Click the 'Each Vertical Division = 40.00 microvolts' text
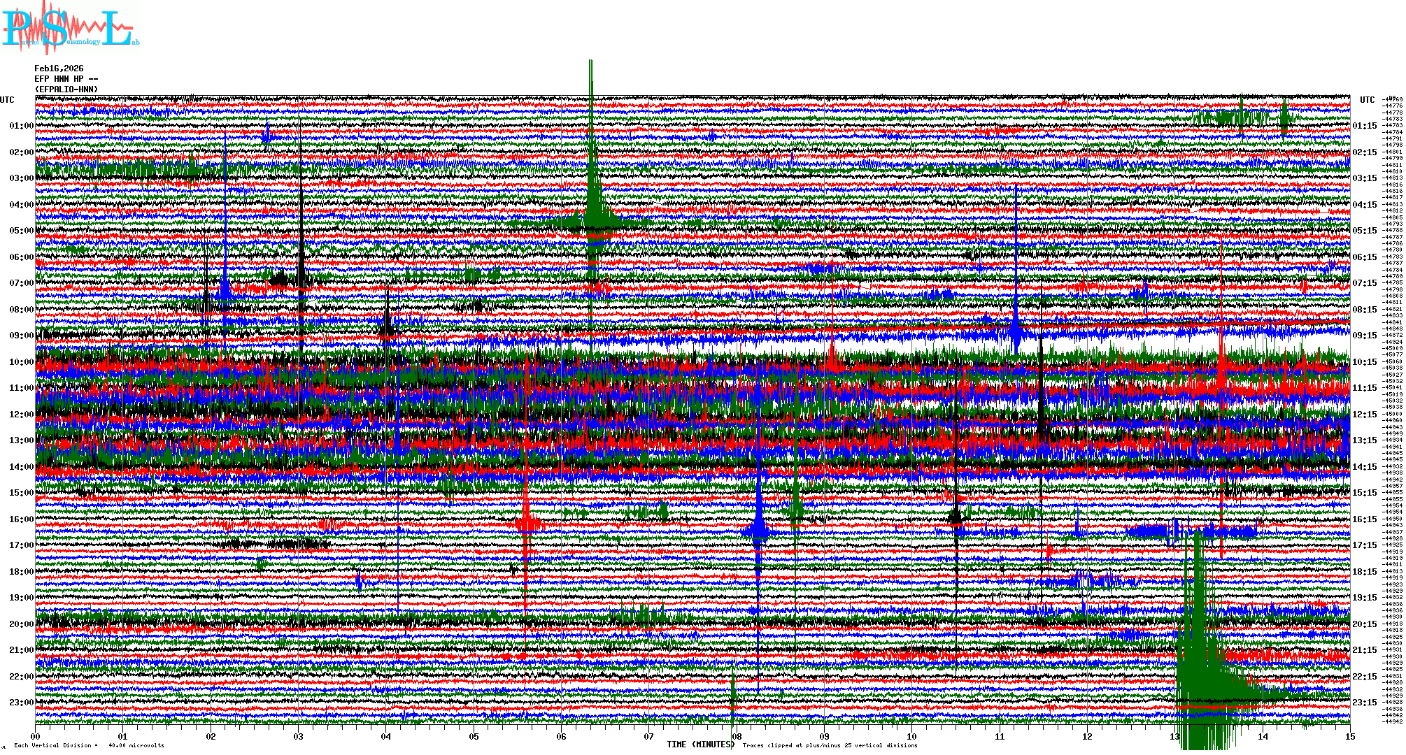Image resolution: width=1406 pixels, height=755 pixels. [x=89, y=745]
